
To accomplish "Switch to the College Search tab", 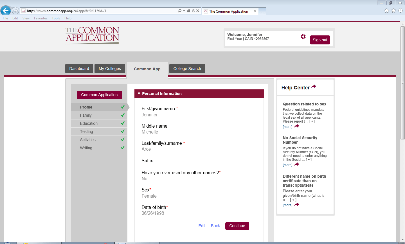I will 187,69.
